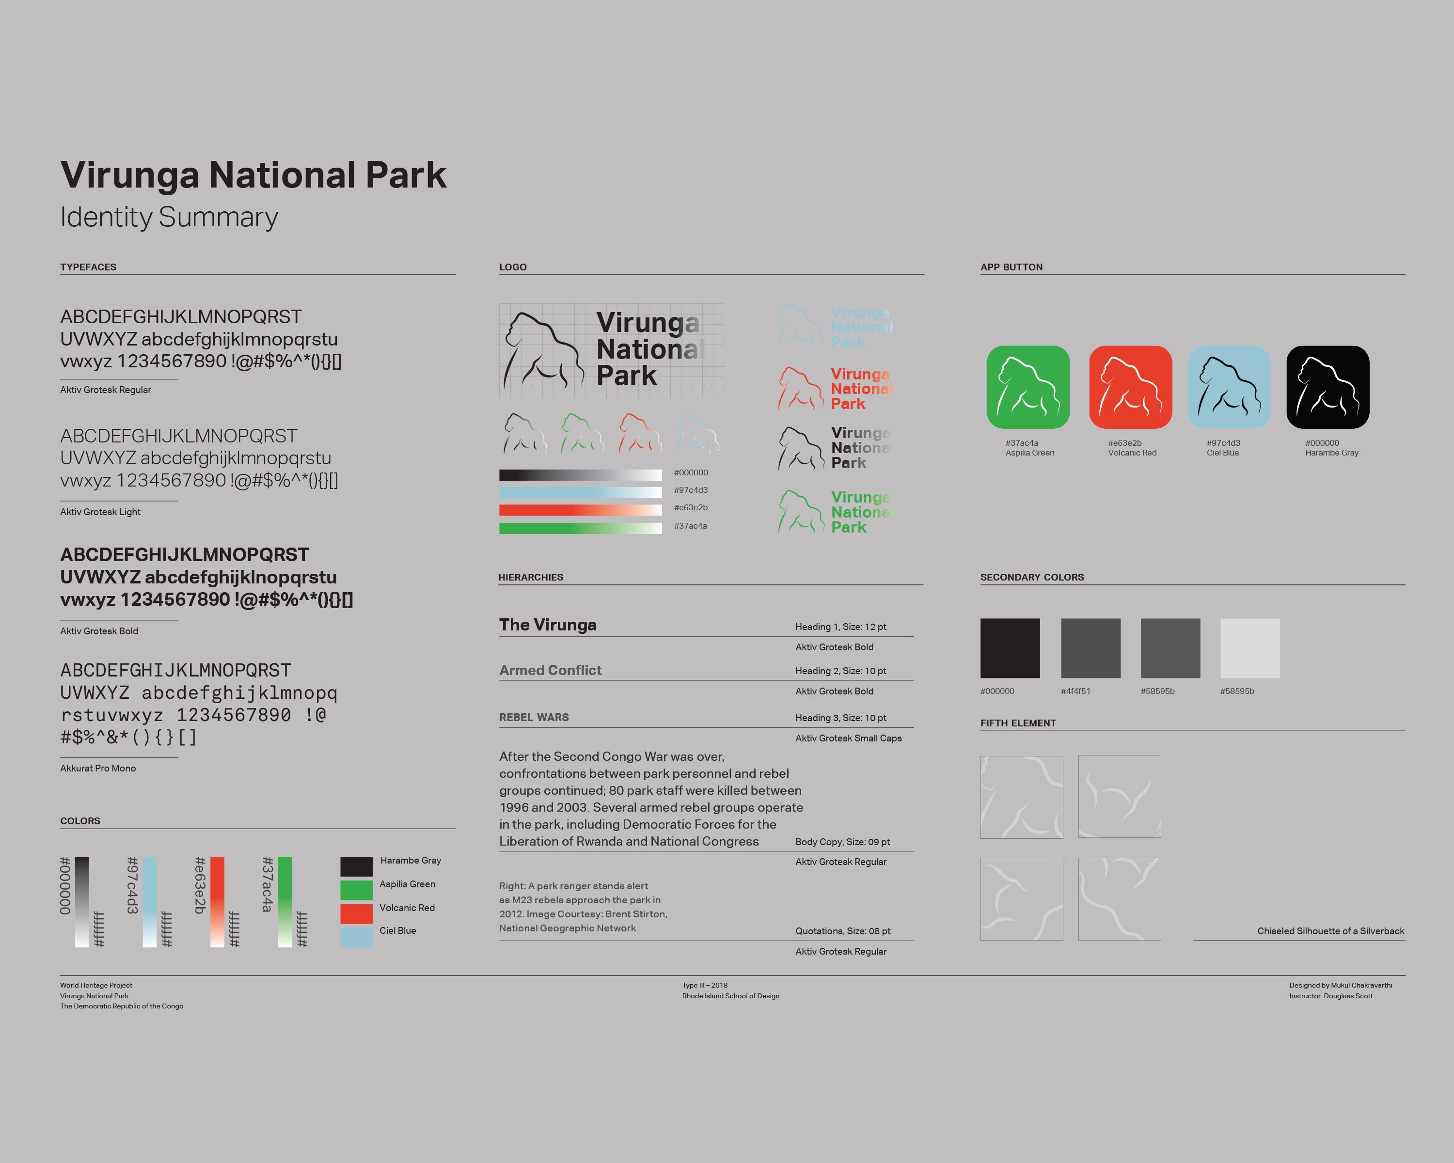
Task: Click the 'COLORS' section heading
Action: [80, 820]
